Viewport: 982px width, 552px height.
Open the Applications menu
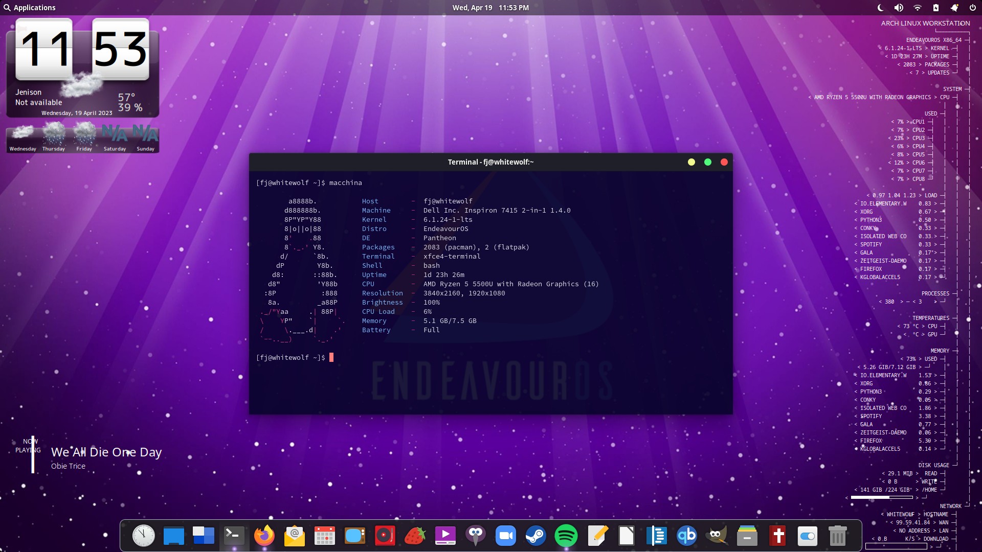click(x=30, y=8)
